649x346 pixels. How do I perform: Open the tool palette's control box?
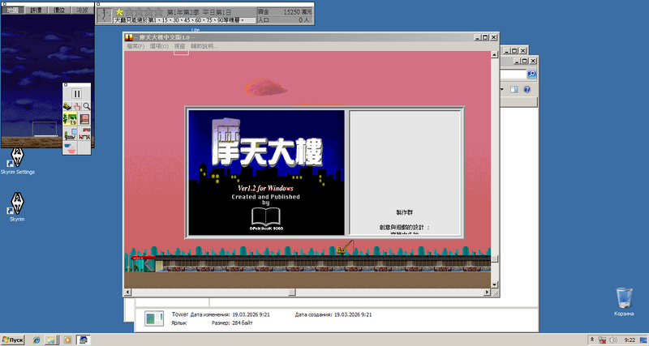(66, 85)
